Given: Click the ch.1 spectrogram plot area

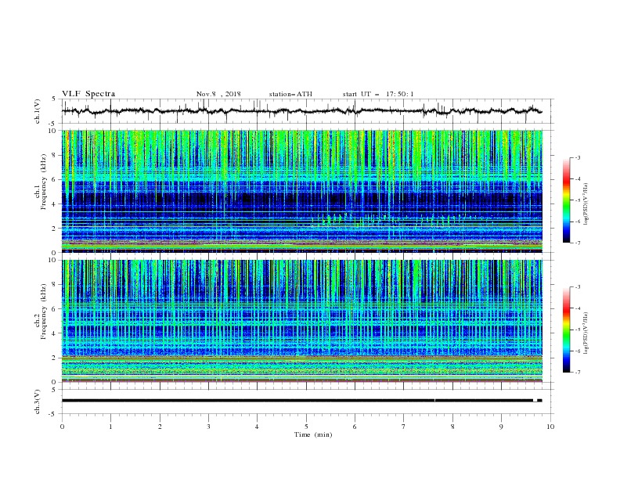Looking at the screenshot, I should pyautogui.click(x=302, y=191).
